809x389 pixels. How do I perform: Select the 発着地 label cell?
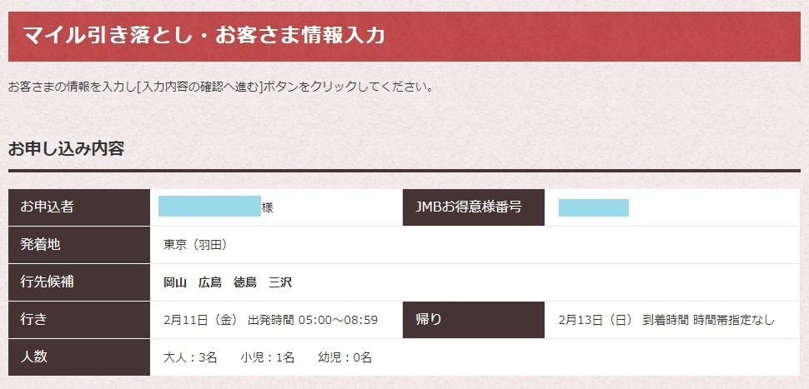[x=79, y=245]
